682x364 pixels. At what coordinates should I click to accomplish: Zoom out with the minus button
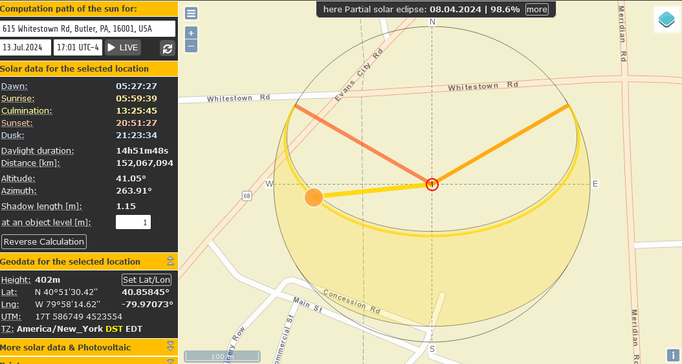click(x=191, y=46)
